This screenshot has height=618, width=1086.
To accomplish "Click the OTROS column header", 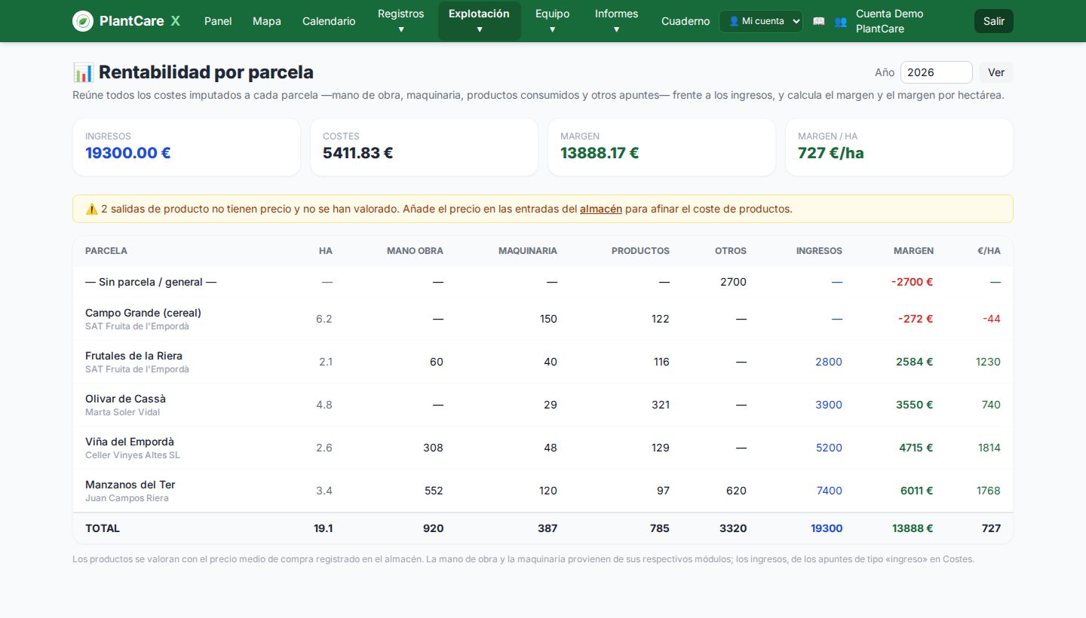I will (731, 251).
